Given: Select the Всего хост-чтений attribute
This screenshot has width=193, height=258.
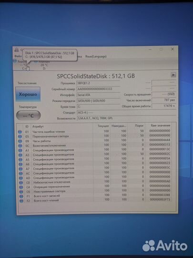Looking at the screenshot, I should click(46, 200).
